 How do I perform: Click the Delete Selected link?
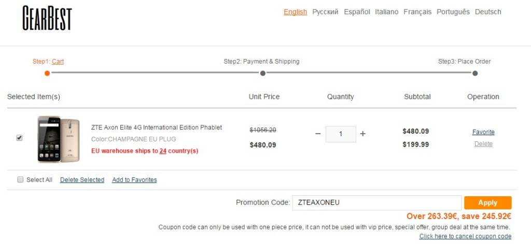point(82,180)
